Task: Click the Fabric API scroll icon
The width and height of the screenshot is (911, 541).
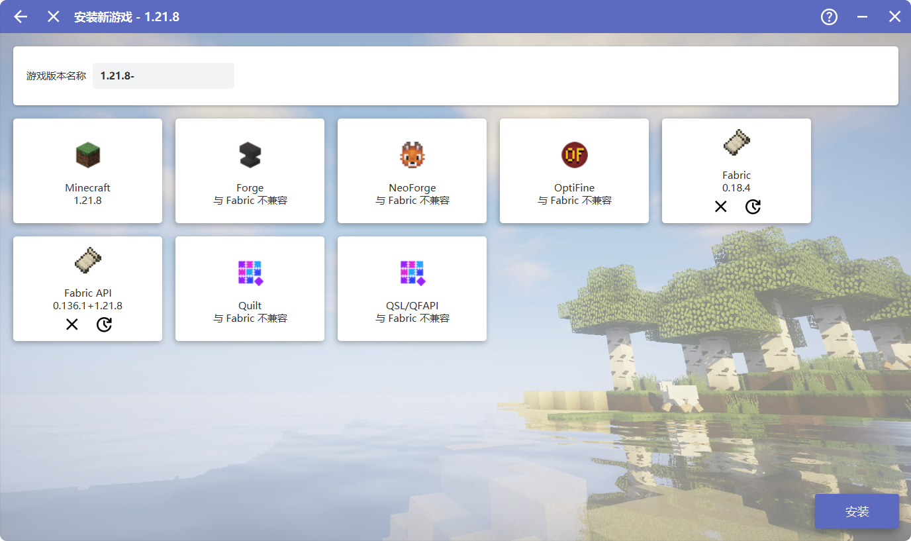Action: (x=87, y=260)
